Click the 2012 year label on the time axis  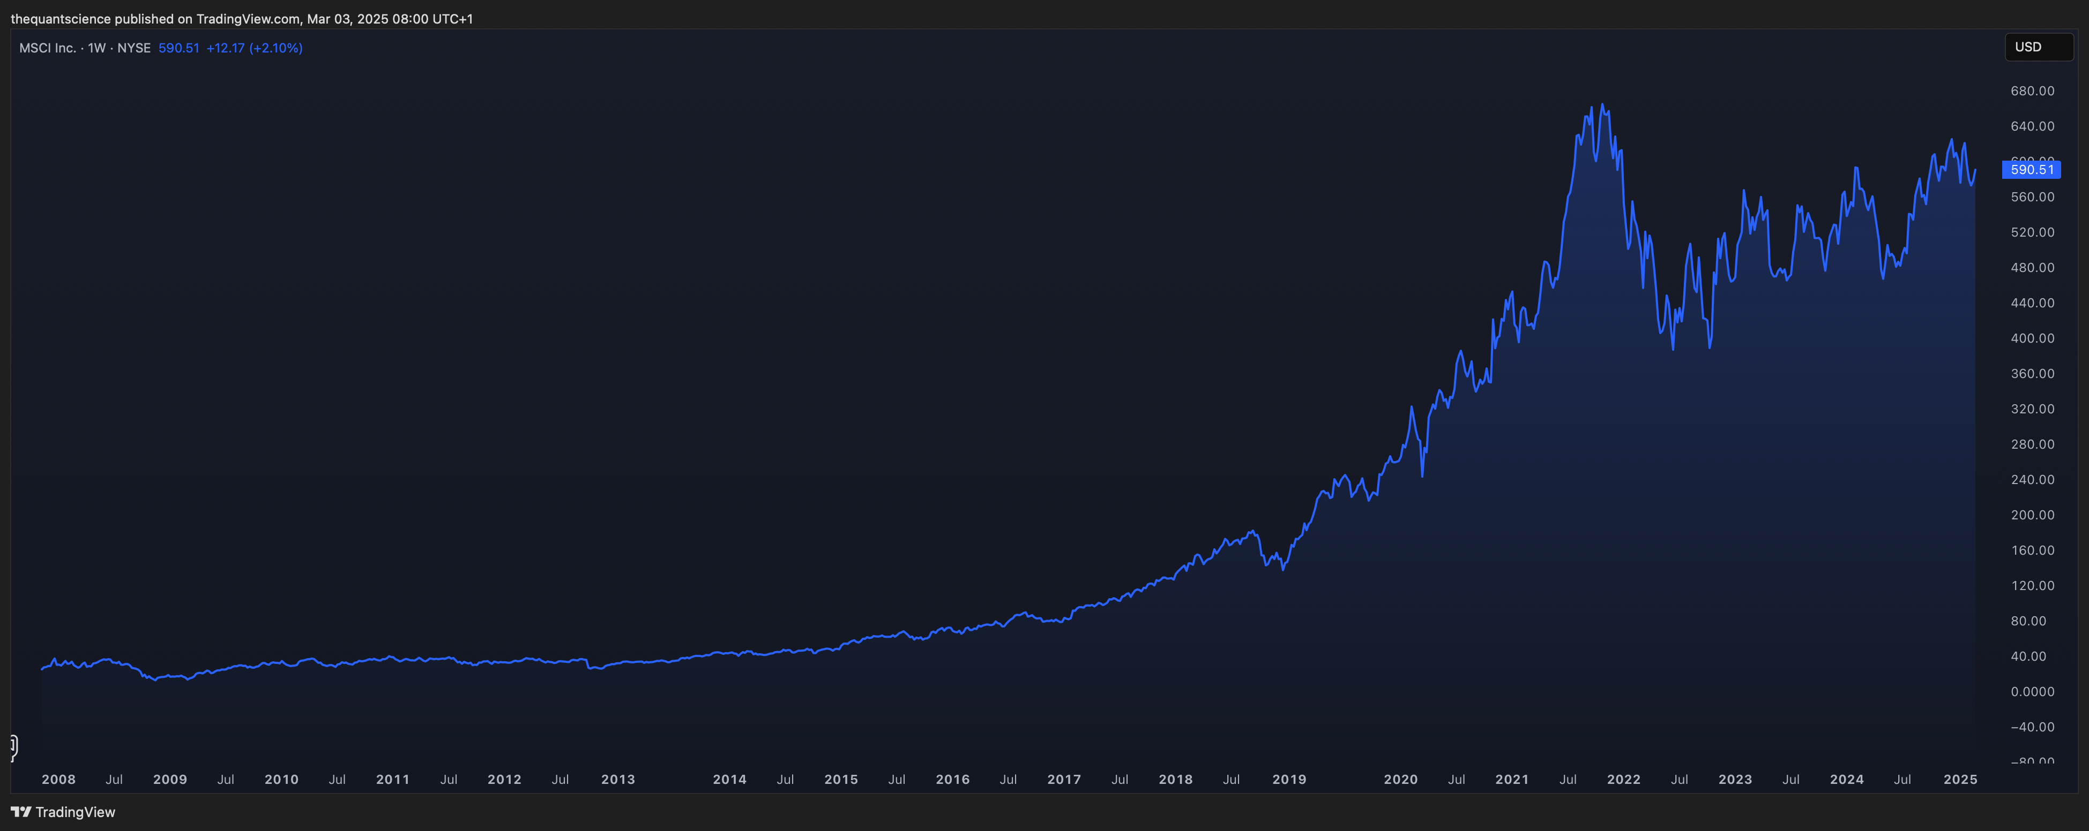coord(504,779)
